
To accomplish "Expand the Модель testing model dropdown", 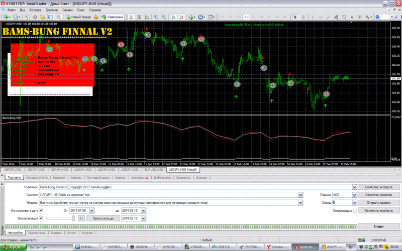I will 300,203.
